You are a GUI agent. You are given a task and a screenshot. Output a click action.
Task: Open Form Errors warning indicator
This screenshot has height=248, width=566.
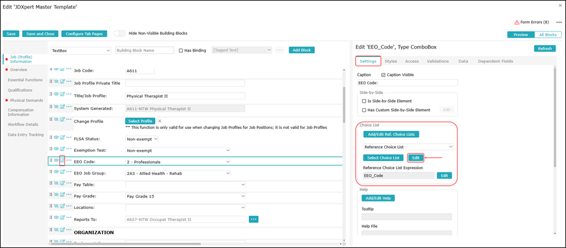pos(531,23)
